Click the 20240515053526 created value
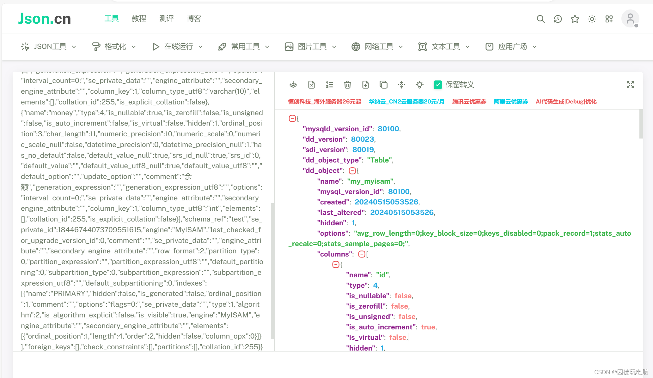Viewport: 653px width, 378px height. click(x=386, y=202)
